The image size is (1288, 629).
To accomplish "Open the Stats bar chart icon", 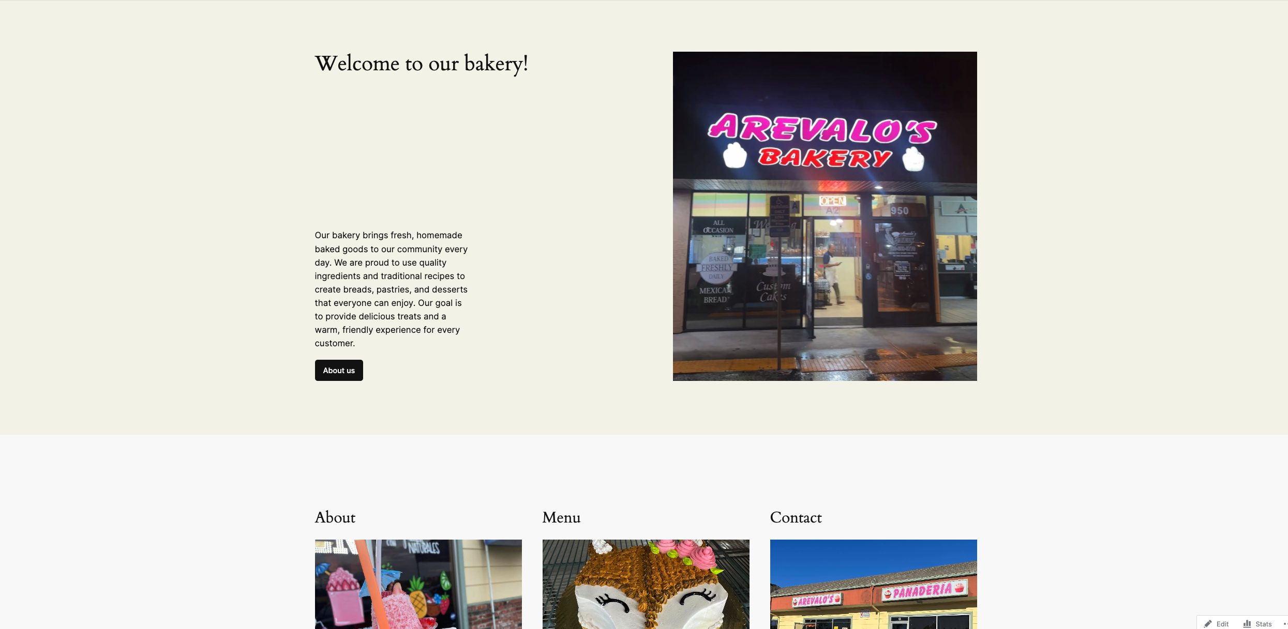I will (x=1247, y=624).
